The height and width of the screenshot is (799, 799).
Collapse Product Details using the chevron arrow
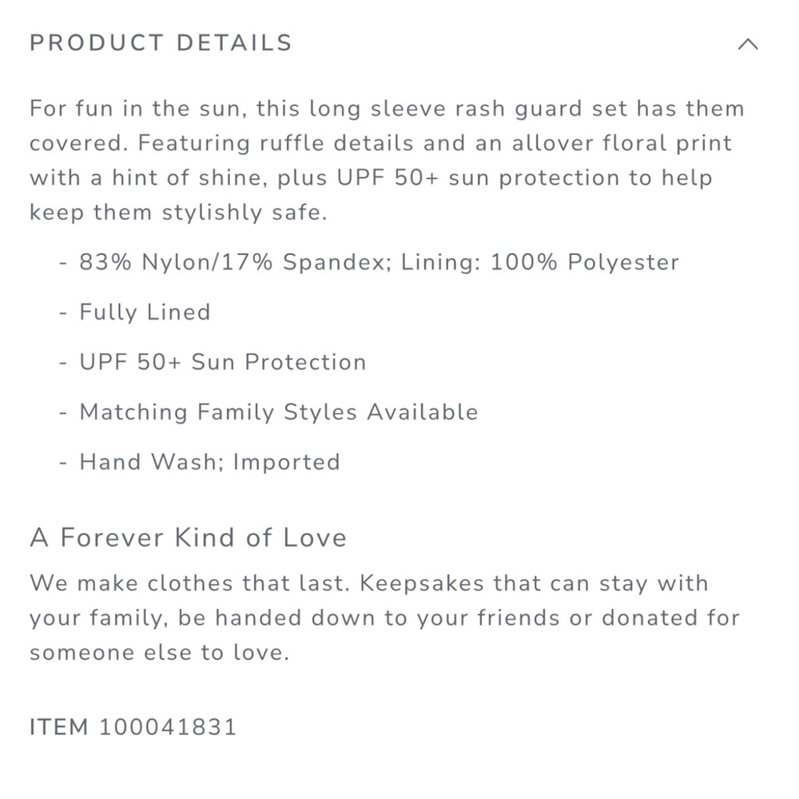(x=748, y=44)
